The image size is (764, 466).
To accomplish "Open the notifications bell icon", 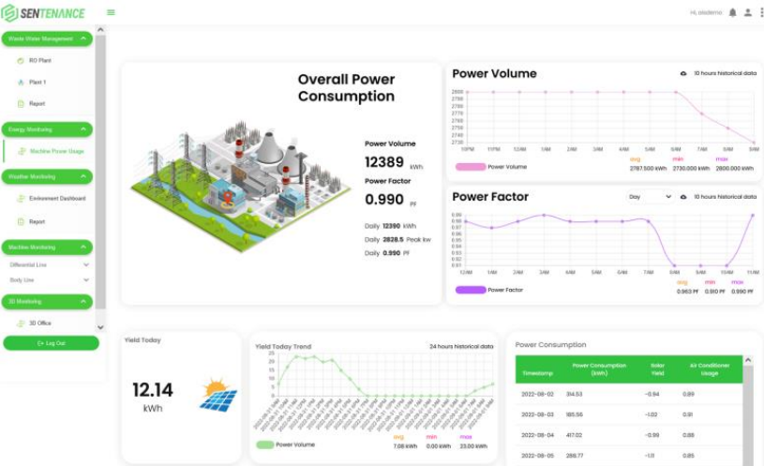I will point(732,13).
